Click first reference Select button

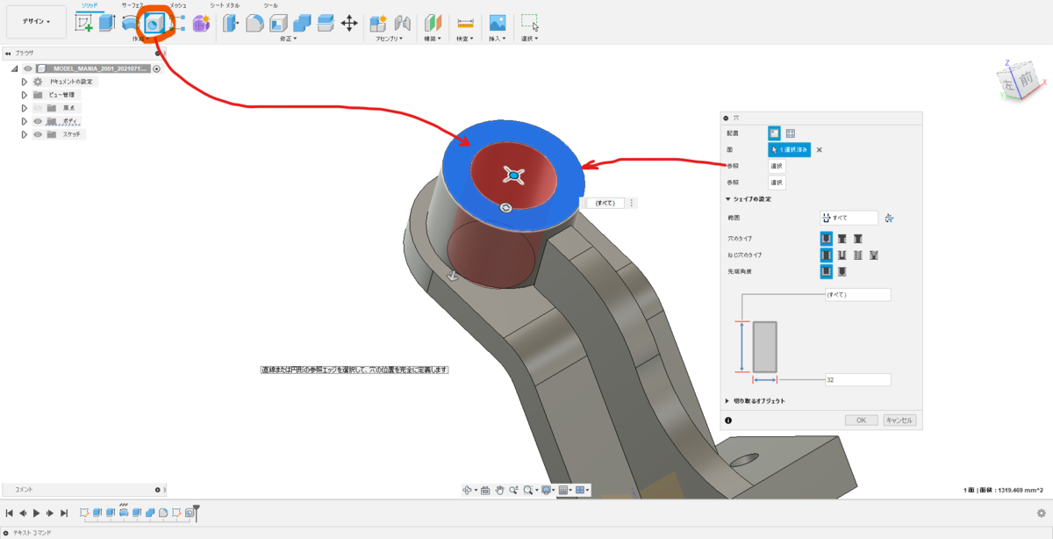[x=777, y=166]
